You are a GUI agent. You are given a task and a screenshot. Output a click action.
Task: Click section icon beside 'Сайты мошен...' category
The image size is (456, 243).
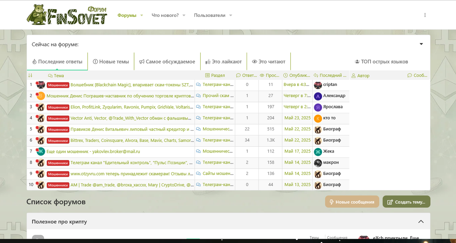click(x=198, y=173)
